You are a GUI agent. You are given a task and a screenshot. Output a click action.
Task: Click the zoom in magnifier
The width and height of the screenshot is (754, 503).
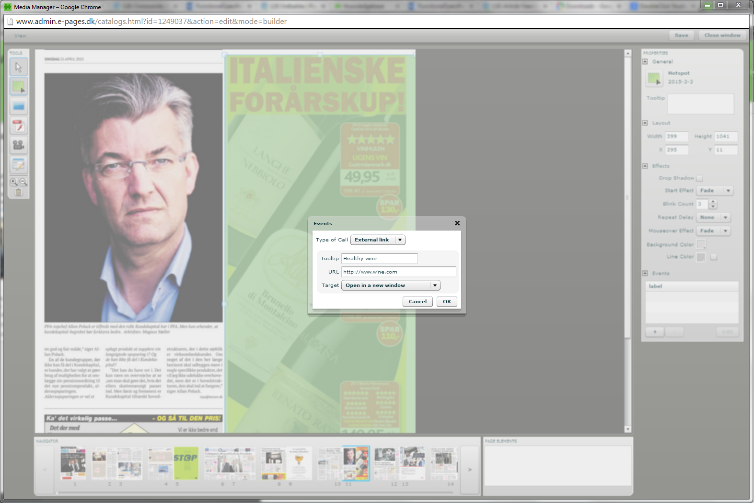coord(14,182)
